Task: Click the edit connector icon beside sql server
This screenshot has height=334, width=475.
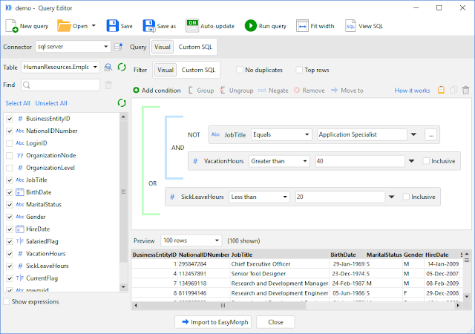Action: (x=118, y=47)
